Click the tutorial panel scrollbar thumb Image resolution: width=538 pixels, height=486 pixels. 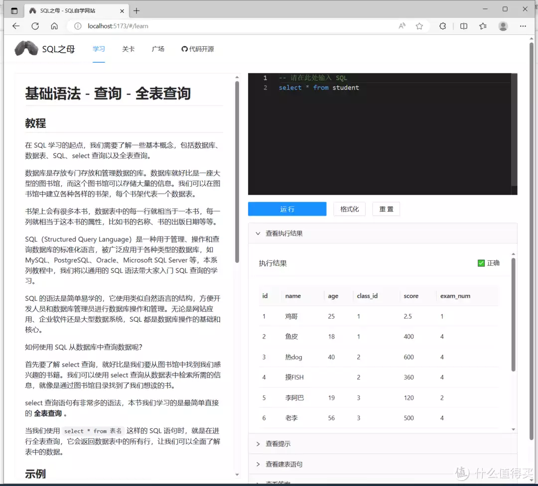(x=237, y=171)
